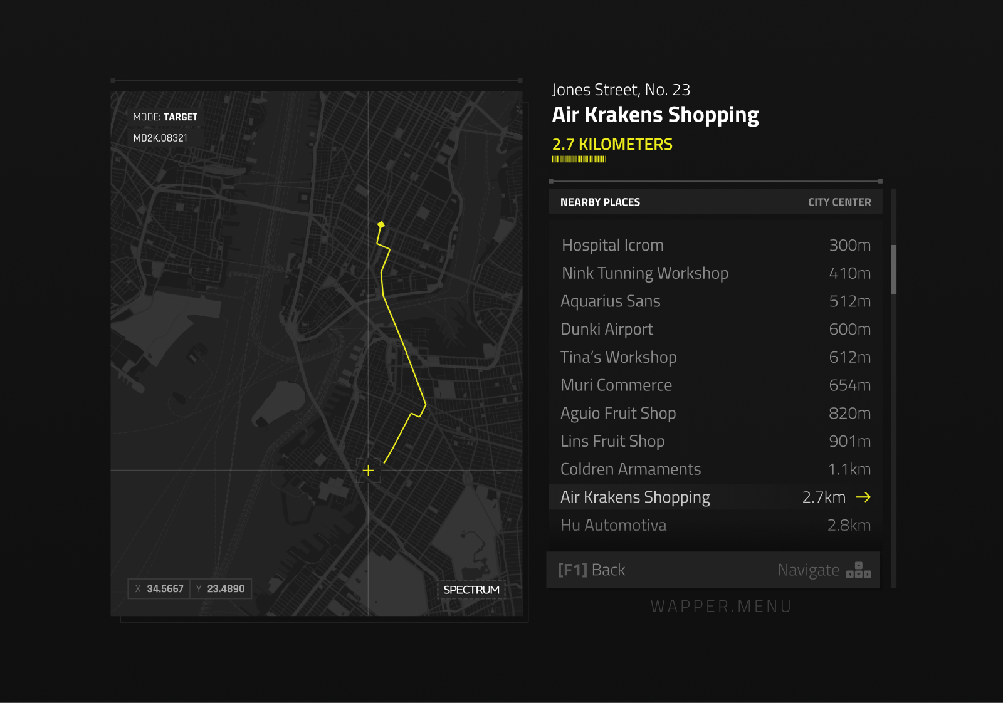Pick Coldren Armaments in the list
Viewport: 1003px width, 703px height.
click(716, 469)
